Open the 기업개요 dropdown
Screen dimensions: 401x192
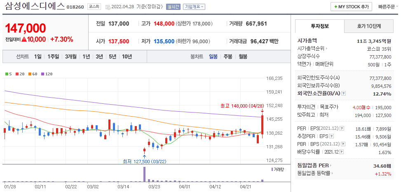click(x=194, y=7)
